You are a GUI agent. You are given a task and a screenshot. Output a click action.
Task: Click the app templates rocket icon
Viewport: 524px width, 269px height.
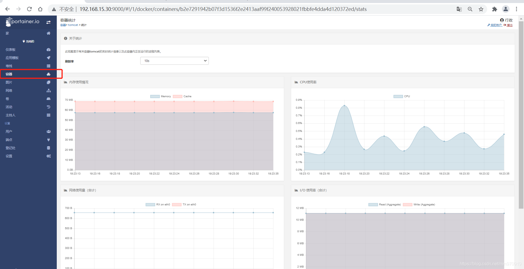click(48, 58)
